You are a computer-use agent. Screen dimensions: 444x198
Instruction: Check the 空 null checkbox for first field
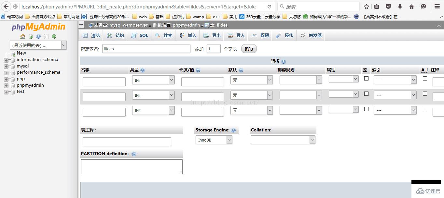pyautogui.click(x=366, y=79)
